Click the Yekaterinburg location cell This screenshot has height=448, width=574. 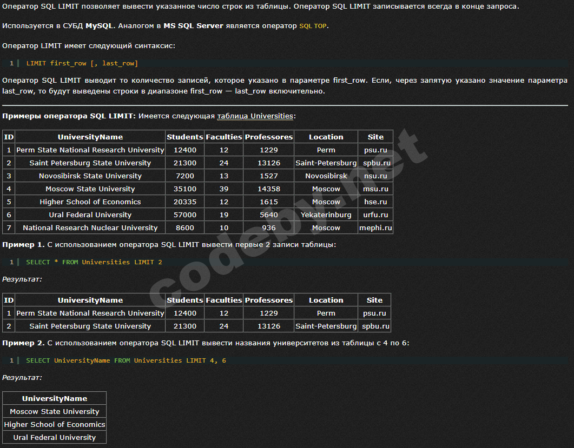[x=326, y=215]
